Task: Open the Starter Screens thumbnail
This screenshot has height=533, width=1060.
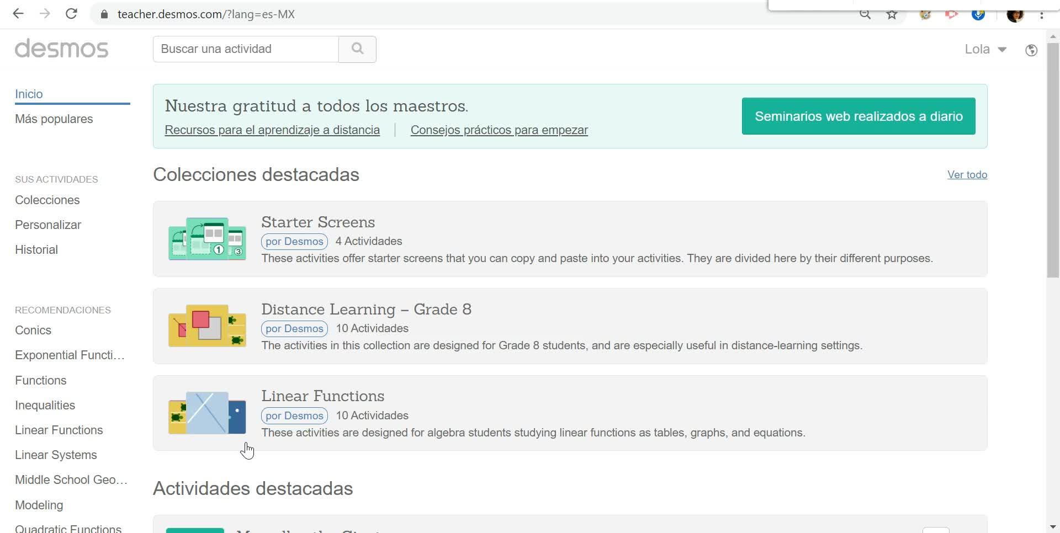Action: coord(207,238)
